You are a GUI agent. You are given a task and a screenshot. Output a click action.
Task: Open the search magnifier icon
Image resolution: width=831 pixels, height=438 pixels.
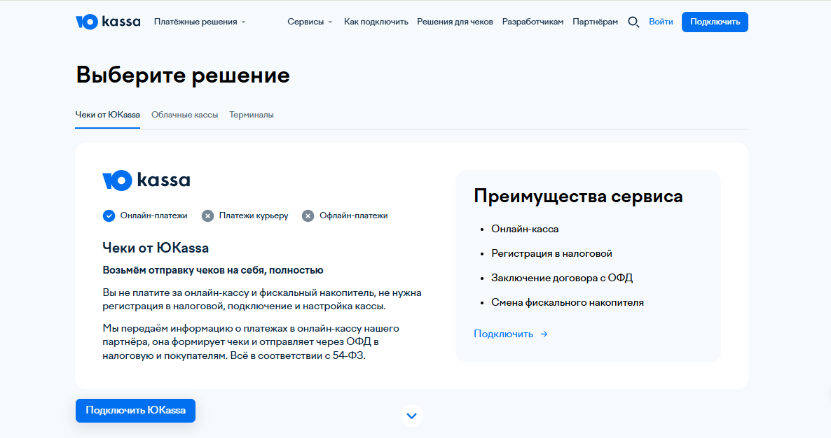tap(633, 22)
